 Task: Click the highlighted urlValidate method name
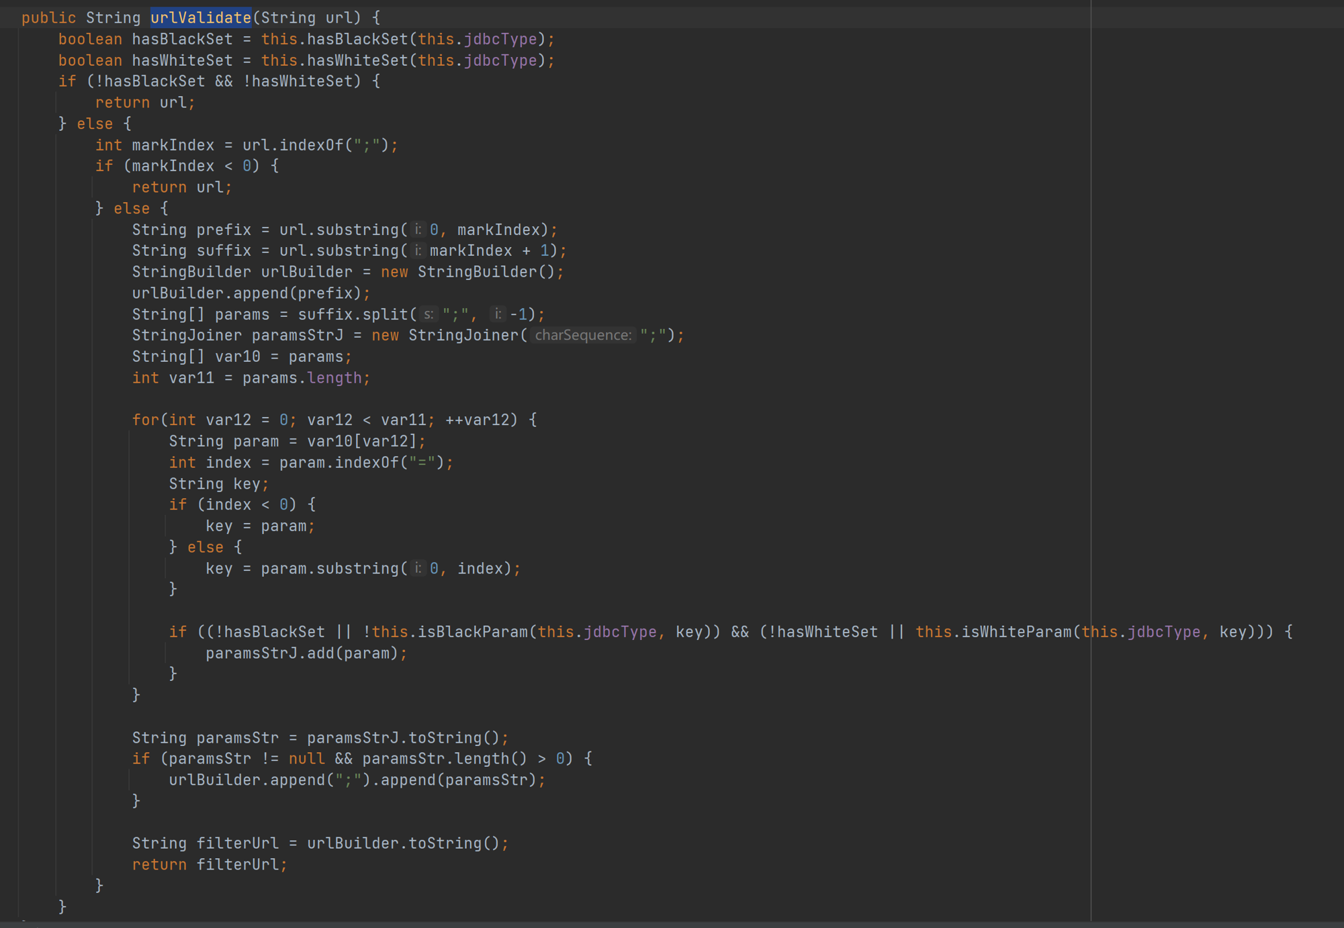pyautogui.click(x=200, y=17)
